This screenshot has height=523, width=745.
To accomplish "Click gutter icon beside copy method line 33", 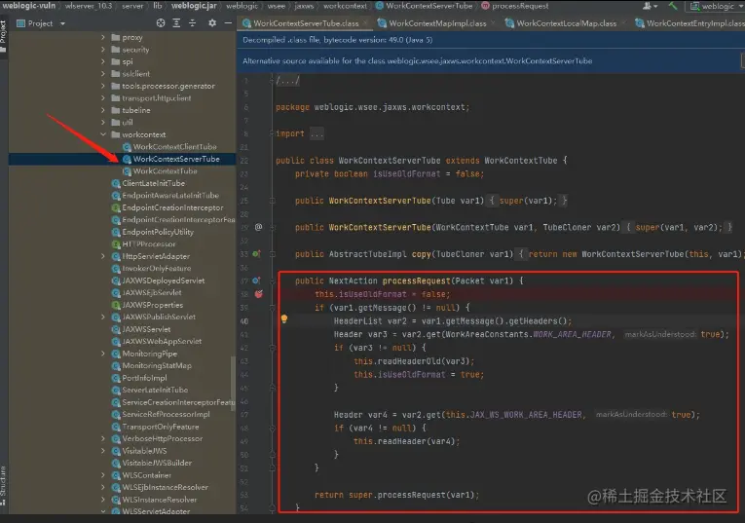I will coord(256,254).
